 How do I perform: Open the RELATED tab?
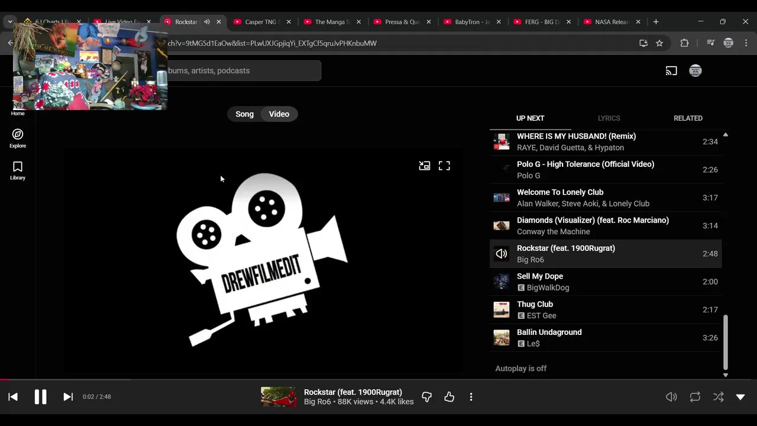[x=688, y=118]
